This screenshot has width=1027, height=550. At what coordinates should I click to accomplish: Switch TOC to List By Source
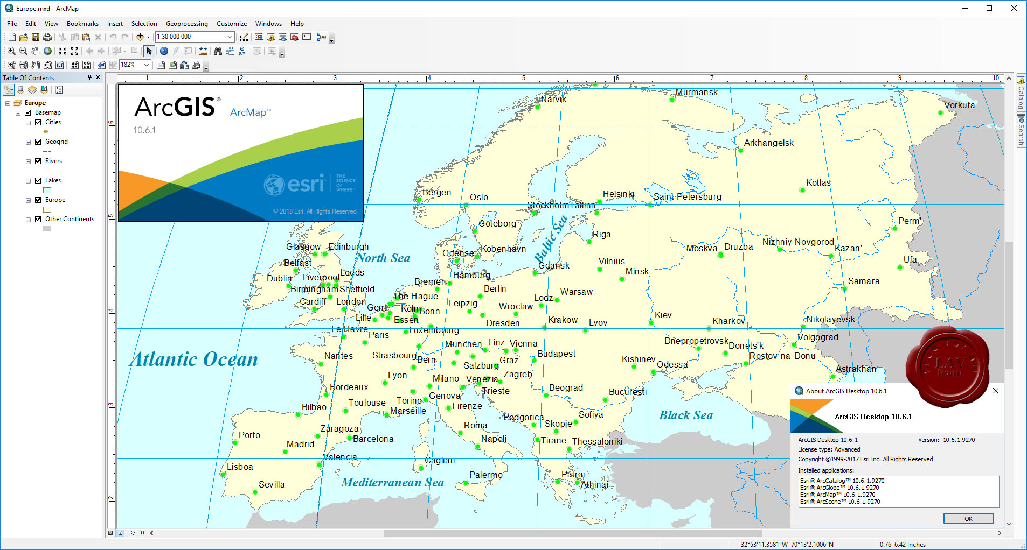[x=20, y=90]
